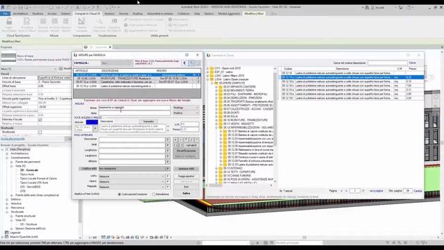The height and width of the screenshot is (250, 444).
Task: Click the blue Articolo color swatch
Action: (x=92, y=122)
